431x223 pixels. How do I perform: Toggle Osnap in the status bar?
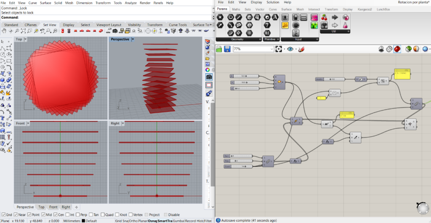(x=152, y=221)
